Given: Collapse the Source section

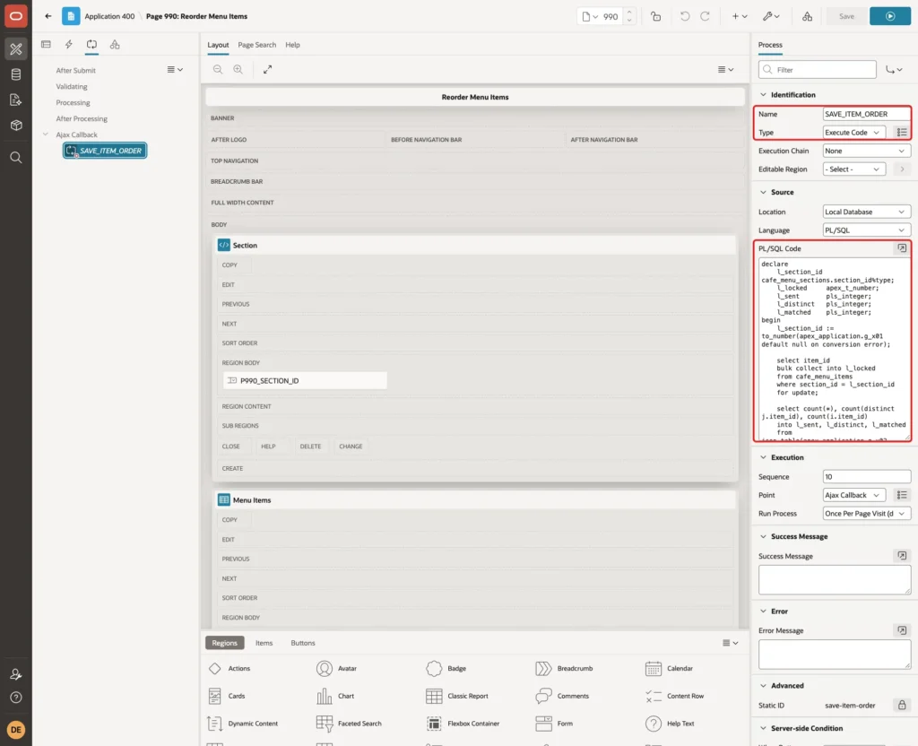Looking at the screenshot, I should (x=763, y=192).
